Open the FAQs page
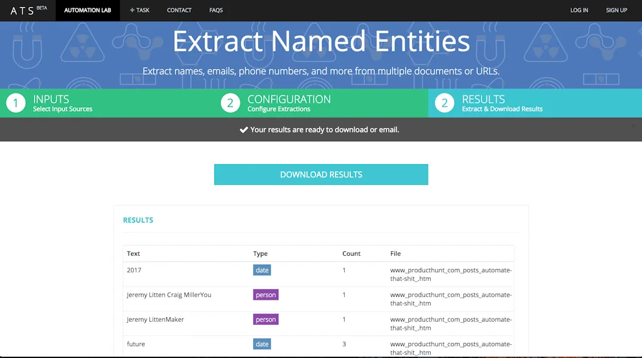This screenshot has width=642, height=358. point(216,10)
